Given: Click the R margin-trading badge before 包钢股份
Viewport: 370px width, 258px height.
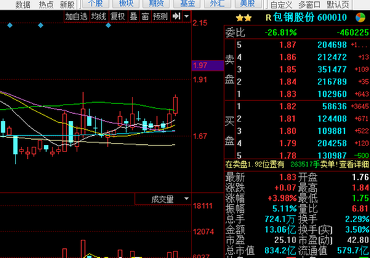Looking at the screenshot, I should tap(268, 18).
